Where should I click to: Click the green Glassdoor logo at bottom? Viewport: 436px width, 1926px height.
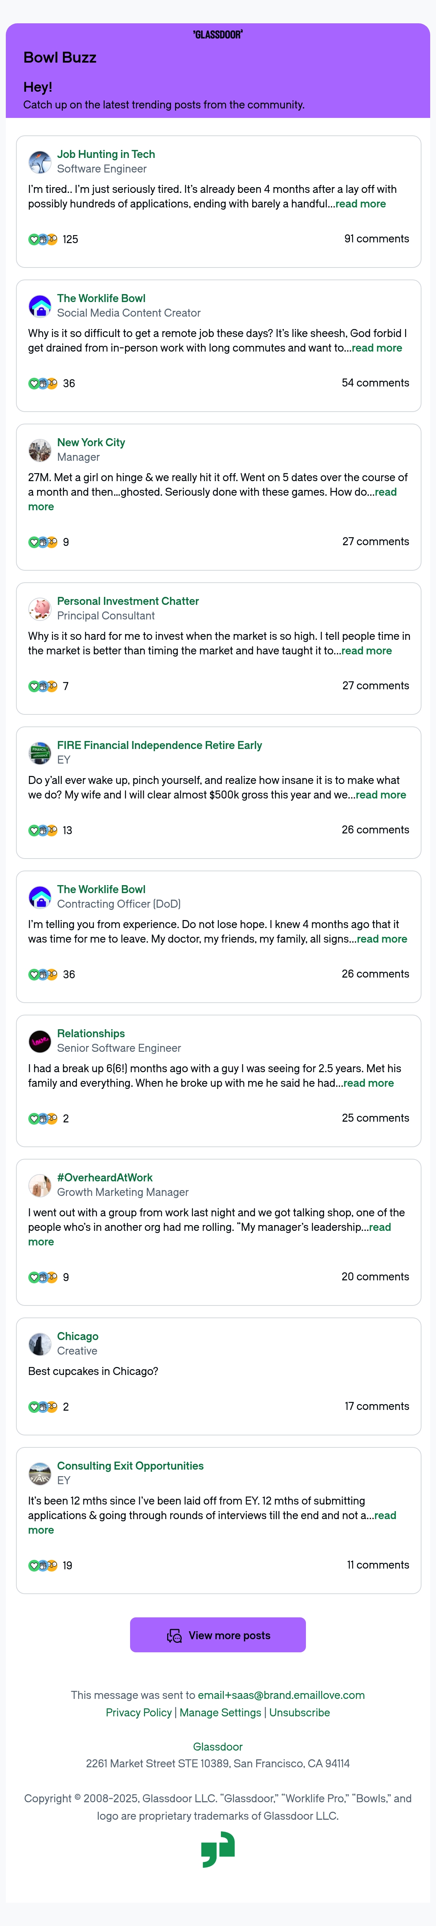218,1850
